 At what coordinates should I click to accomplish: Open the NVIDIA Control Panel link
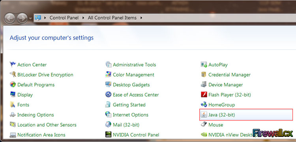(x=136, y=135)
